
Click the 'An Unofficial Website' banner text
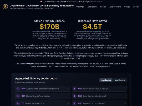tap(72, 2)
